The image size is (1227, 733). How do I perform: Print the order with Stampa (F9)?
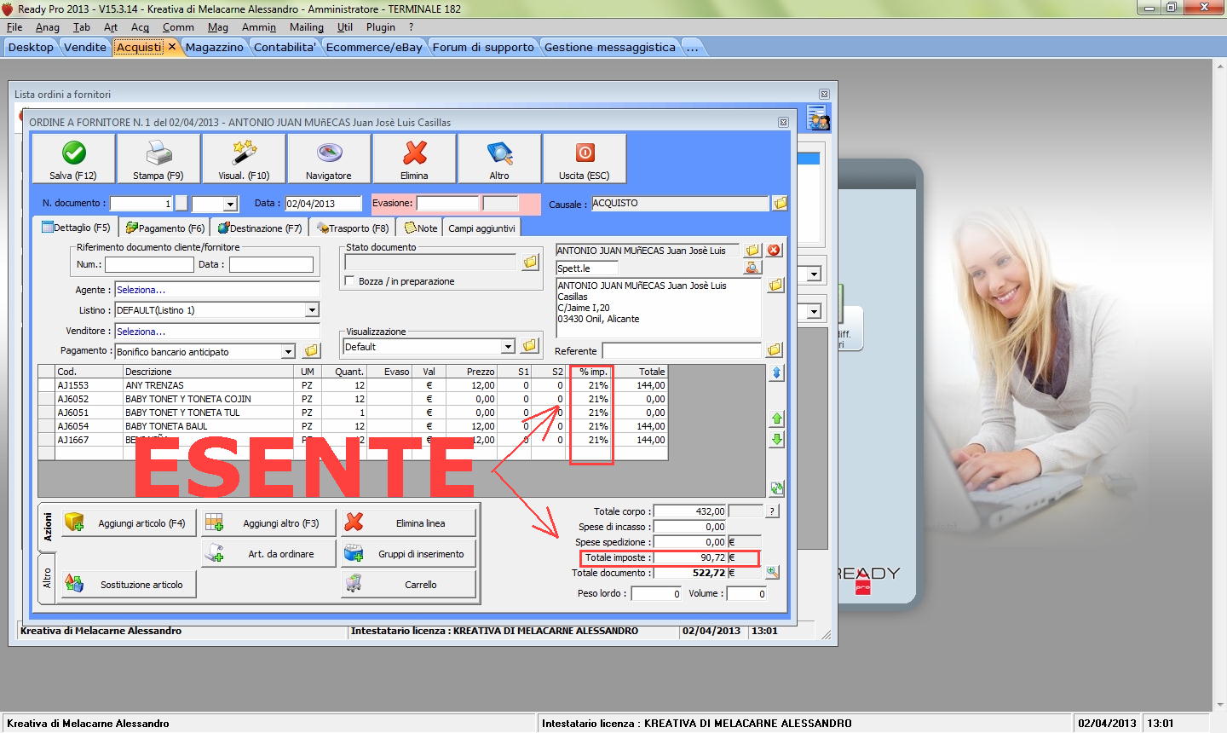coord(158,159)
